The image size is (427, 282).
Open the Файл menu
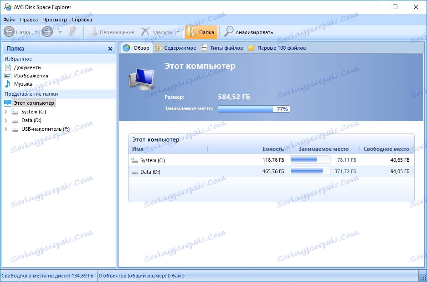tap(9, 20)
